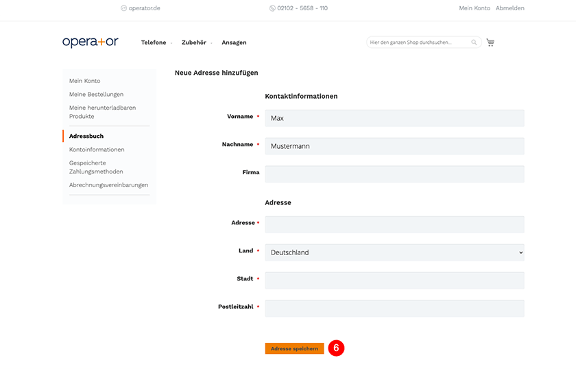Image resolution: width=576 pixels, height=369 pixels.
Task: Click the arrow icon beside operator.de
Action: pos(124,8)
